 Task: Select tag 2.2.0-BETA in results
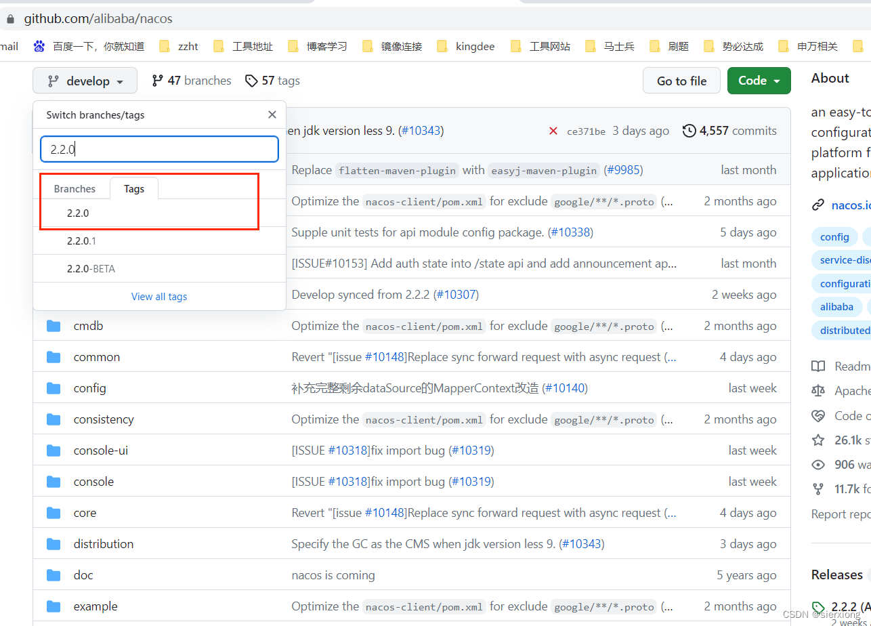(159, 268)
